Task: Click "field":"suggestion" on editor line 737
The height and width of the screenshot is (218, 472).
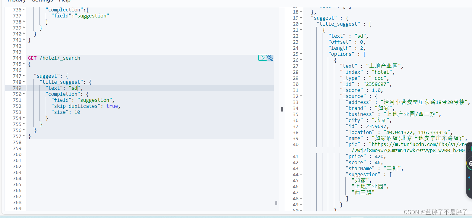Action: (x=80, y=16)
